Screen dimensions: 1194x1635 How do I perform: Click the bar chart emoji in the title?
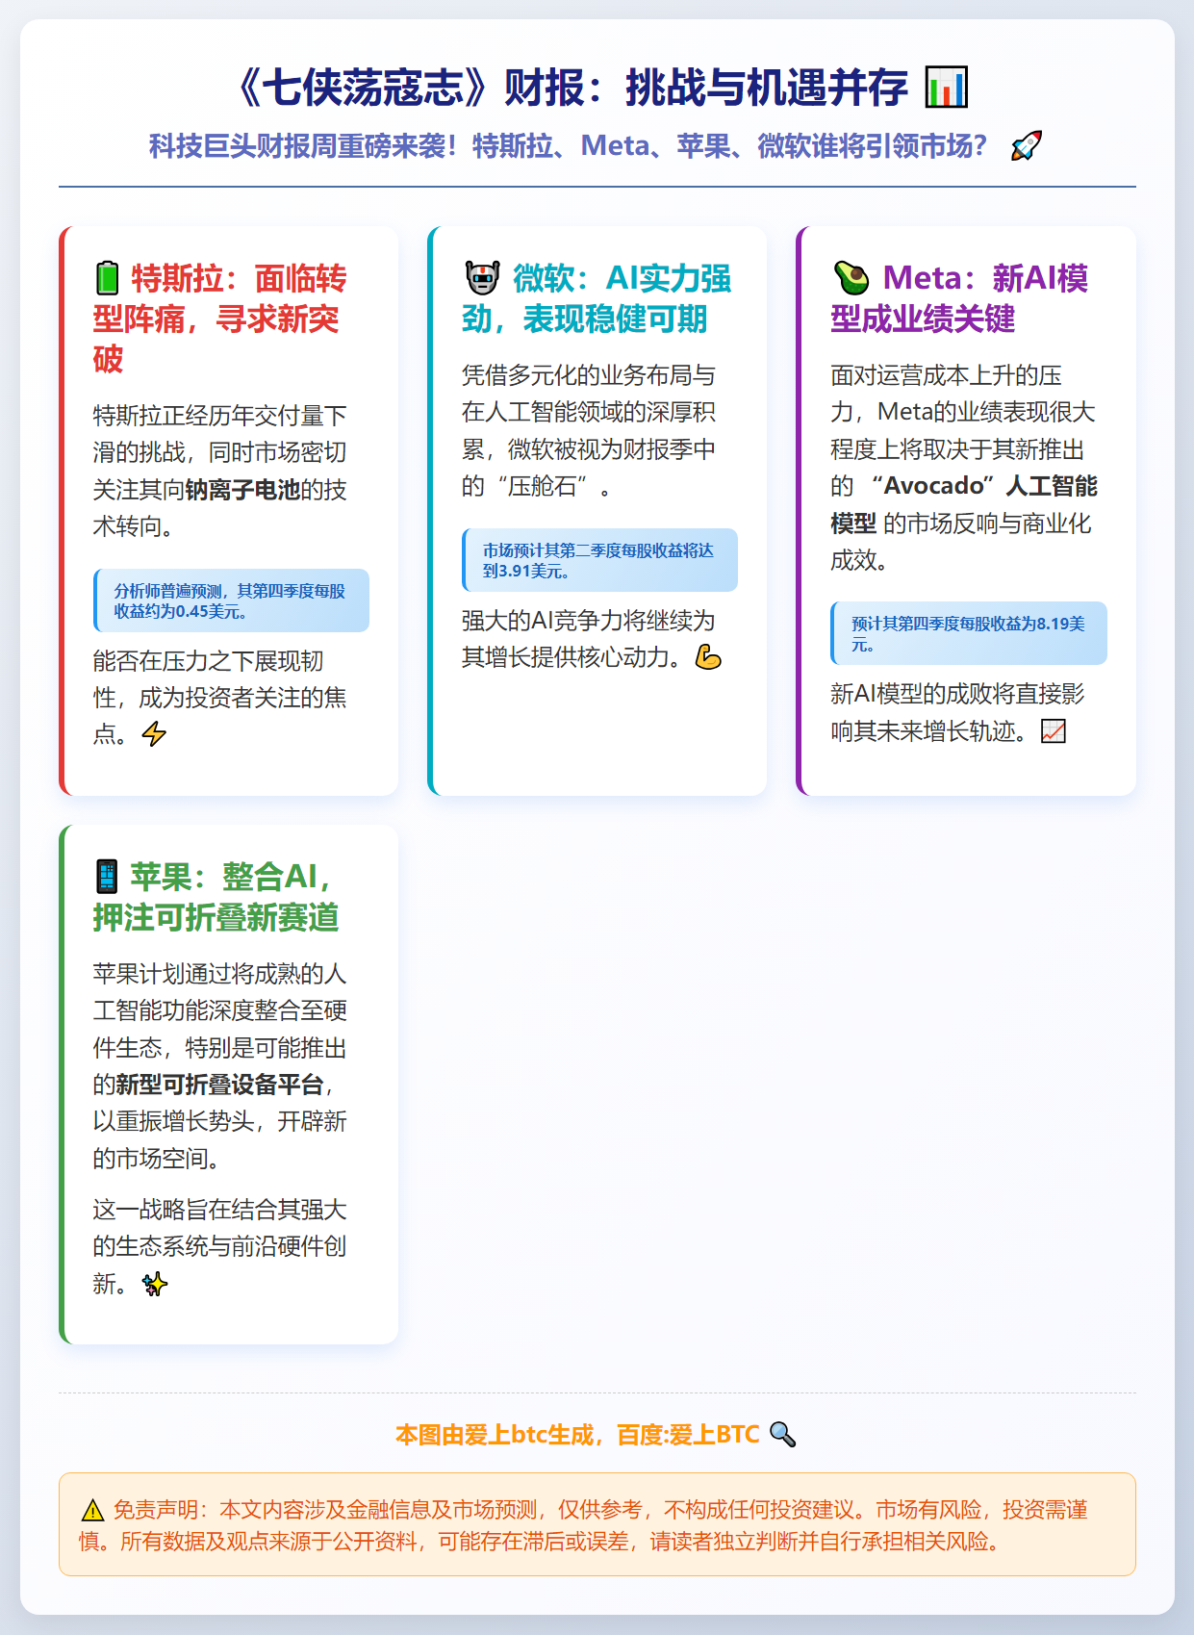click(946, 88)
